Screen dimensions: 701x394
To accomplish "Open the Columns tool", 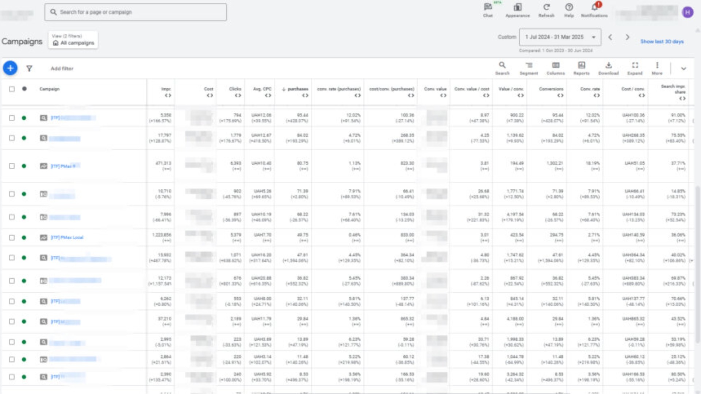I will (x=555, y=68).
